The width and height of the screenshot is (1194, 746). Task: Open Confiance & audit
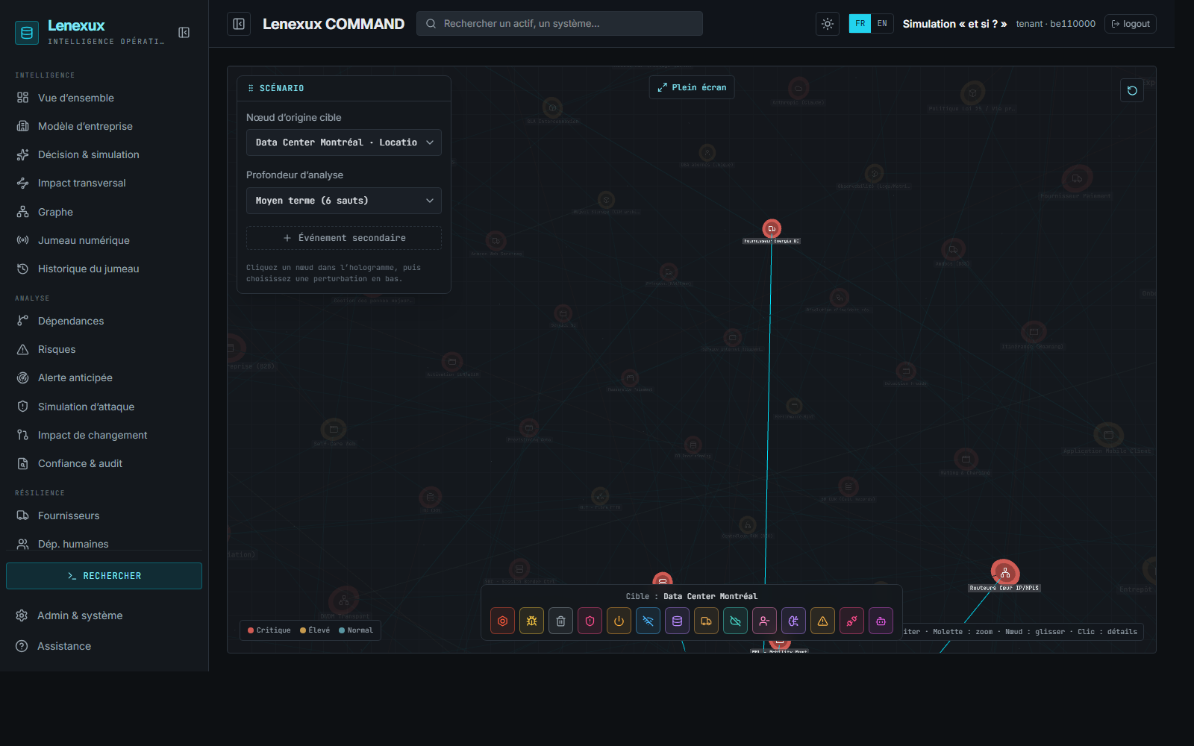coord(104,463)
